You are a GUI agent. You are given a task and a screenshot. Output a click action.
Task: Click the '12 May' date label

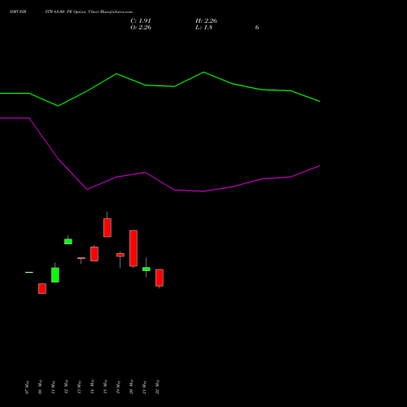66,387
